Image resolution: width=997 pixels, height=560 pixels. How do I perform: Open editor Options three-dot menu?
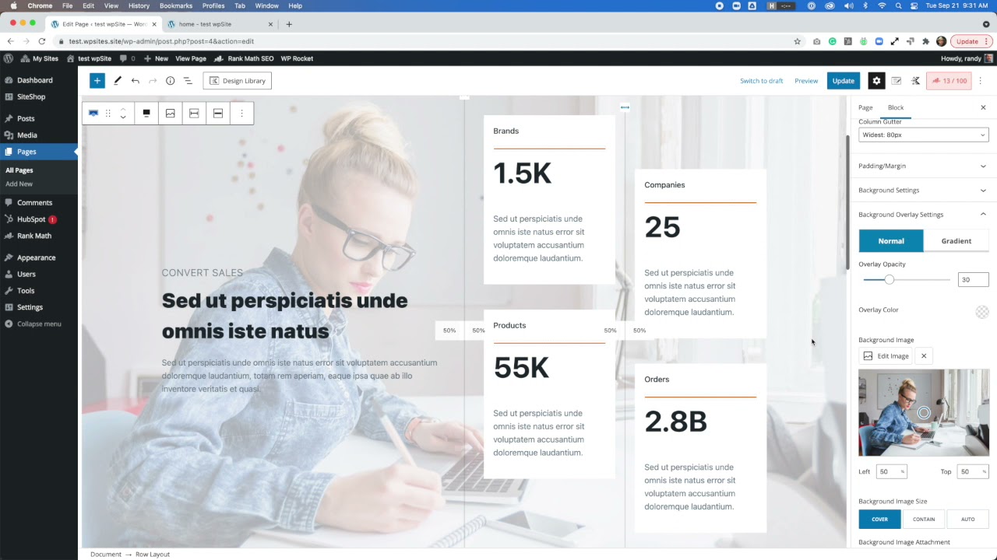pos(981,81)
